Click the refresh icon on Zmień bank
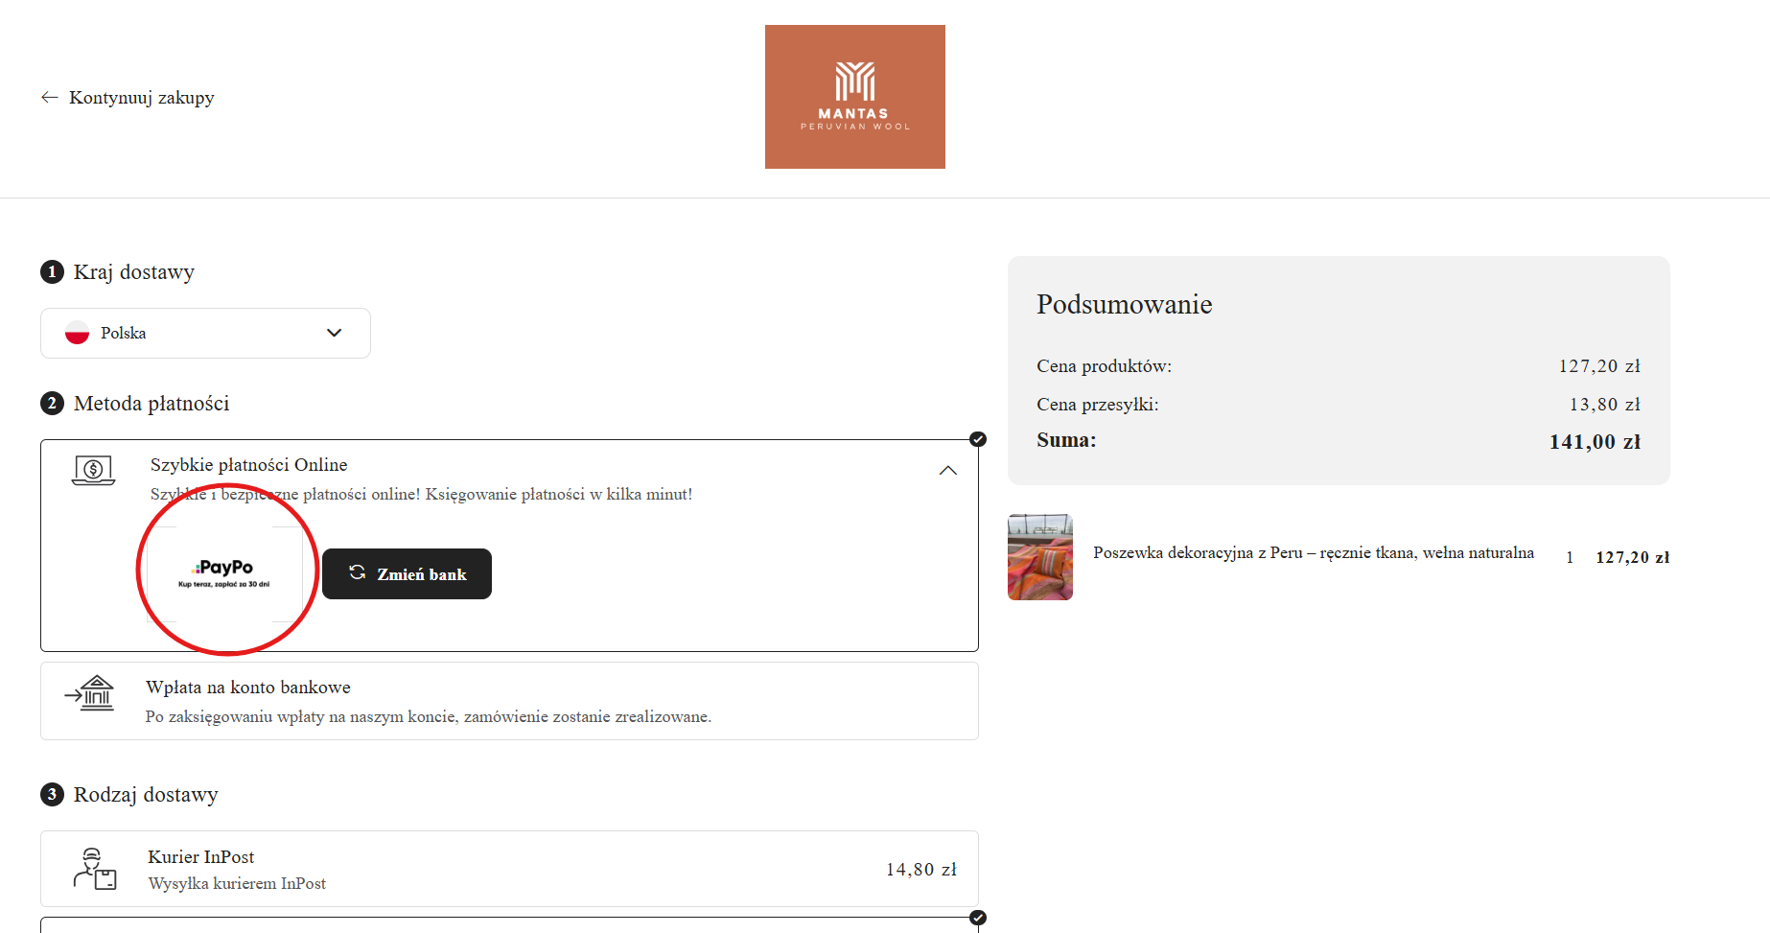 tap(358, 572)
